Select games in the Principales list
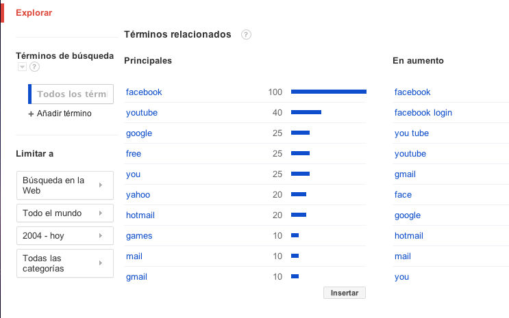Viewport: 509px width, 318px height. [x=139, y=236]
